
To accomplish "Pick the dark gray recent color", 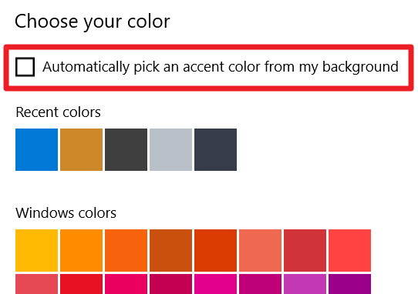I will (x=126, y=149).
